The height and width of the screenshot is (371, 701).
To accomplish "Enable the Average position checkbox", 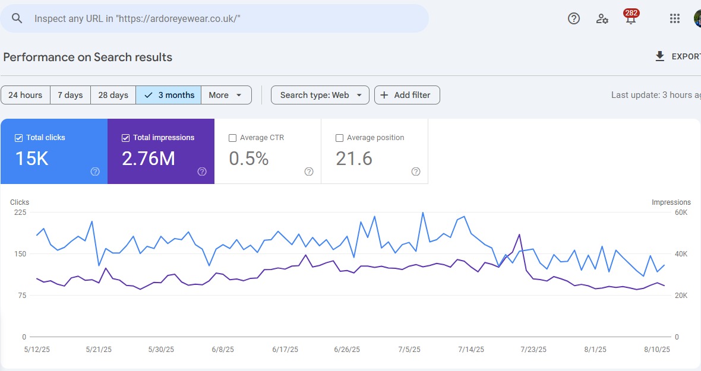I will click(339, 137).
